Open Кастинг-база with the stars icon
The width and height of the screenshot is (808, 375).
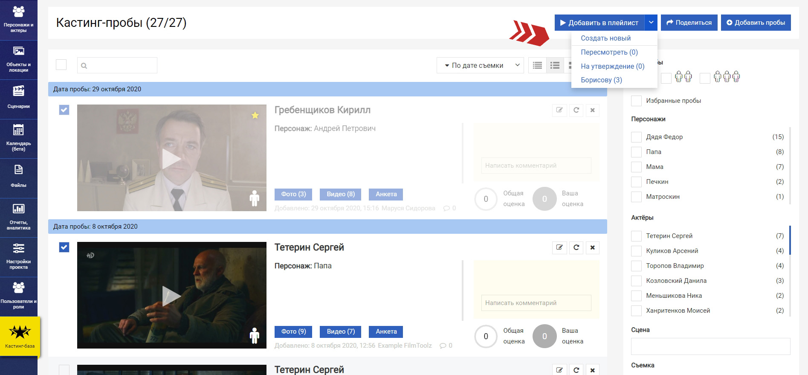pos(20,336)
